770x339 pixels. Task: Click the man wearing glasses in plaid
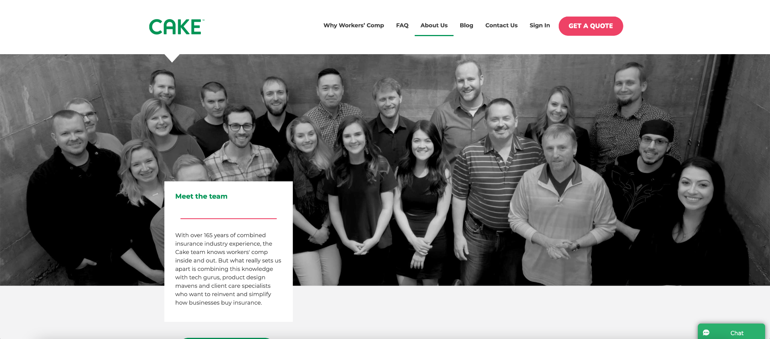241,147
